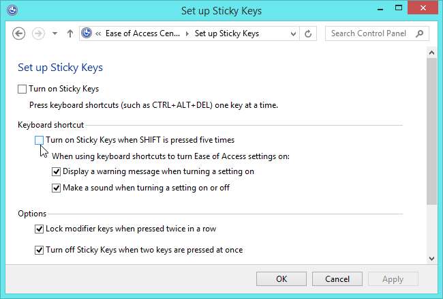Click the search magnifier icon
443x299 pixels.
420,33
